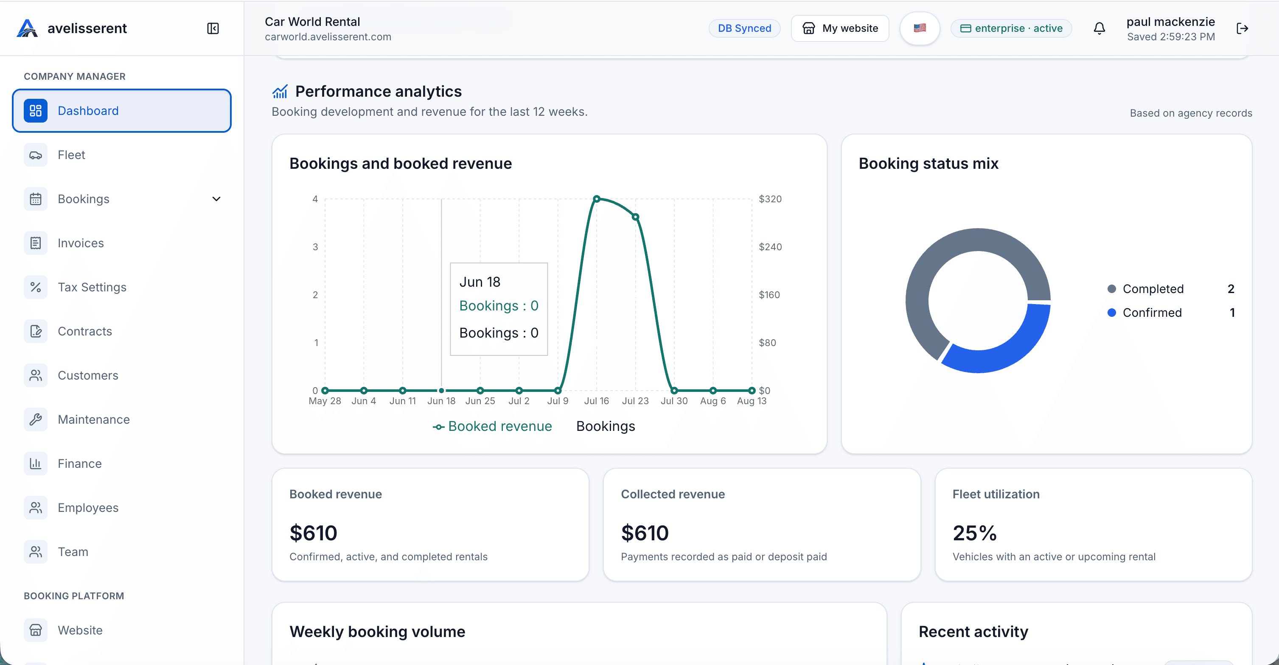This screenshot has width=1279, height=665.
Task: Go to Customers page
Action: pyautogui.click(x=122, y=376)
